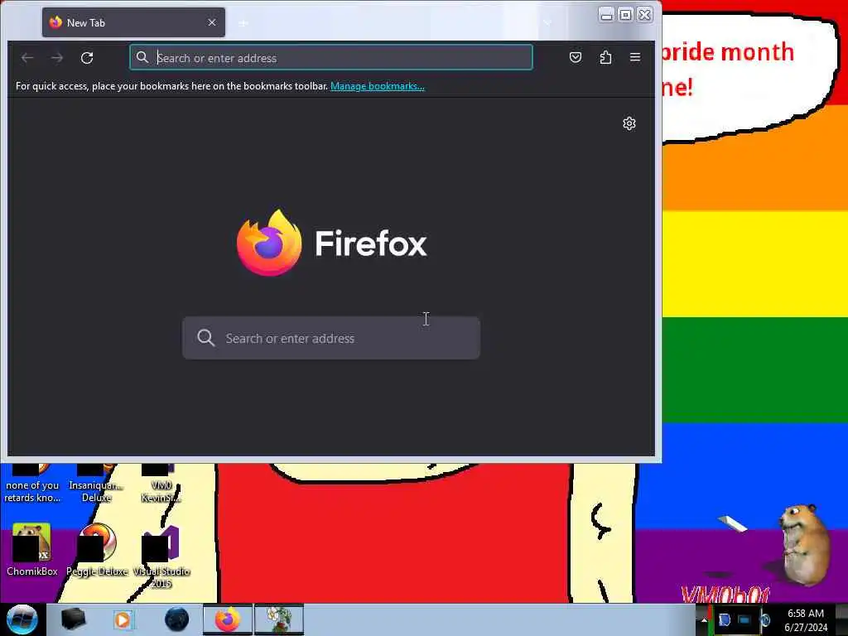This screenshot has width=848, height=636.
Task: Click magnifier icon in address bar
Action: 142,57
